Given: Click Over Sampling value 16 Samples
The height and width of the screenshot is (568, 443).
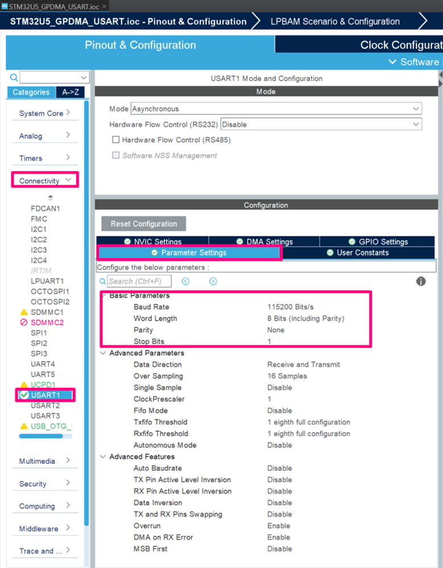Looking at the screenshot, I should pos(287,376).
